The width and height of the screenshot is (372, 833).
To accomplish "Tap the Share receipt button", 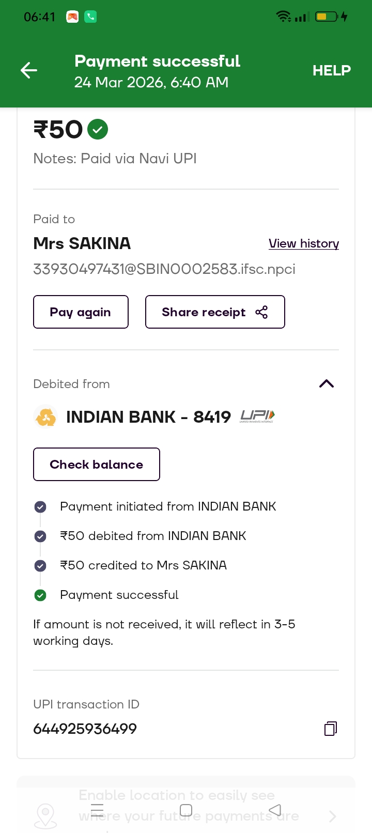I will (215, 312).
